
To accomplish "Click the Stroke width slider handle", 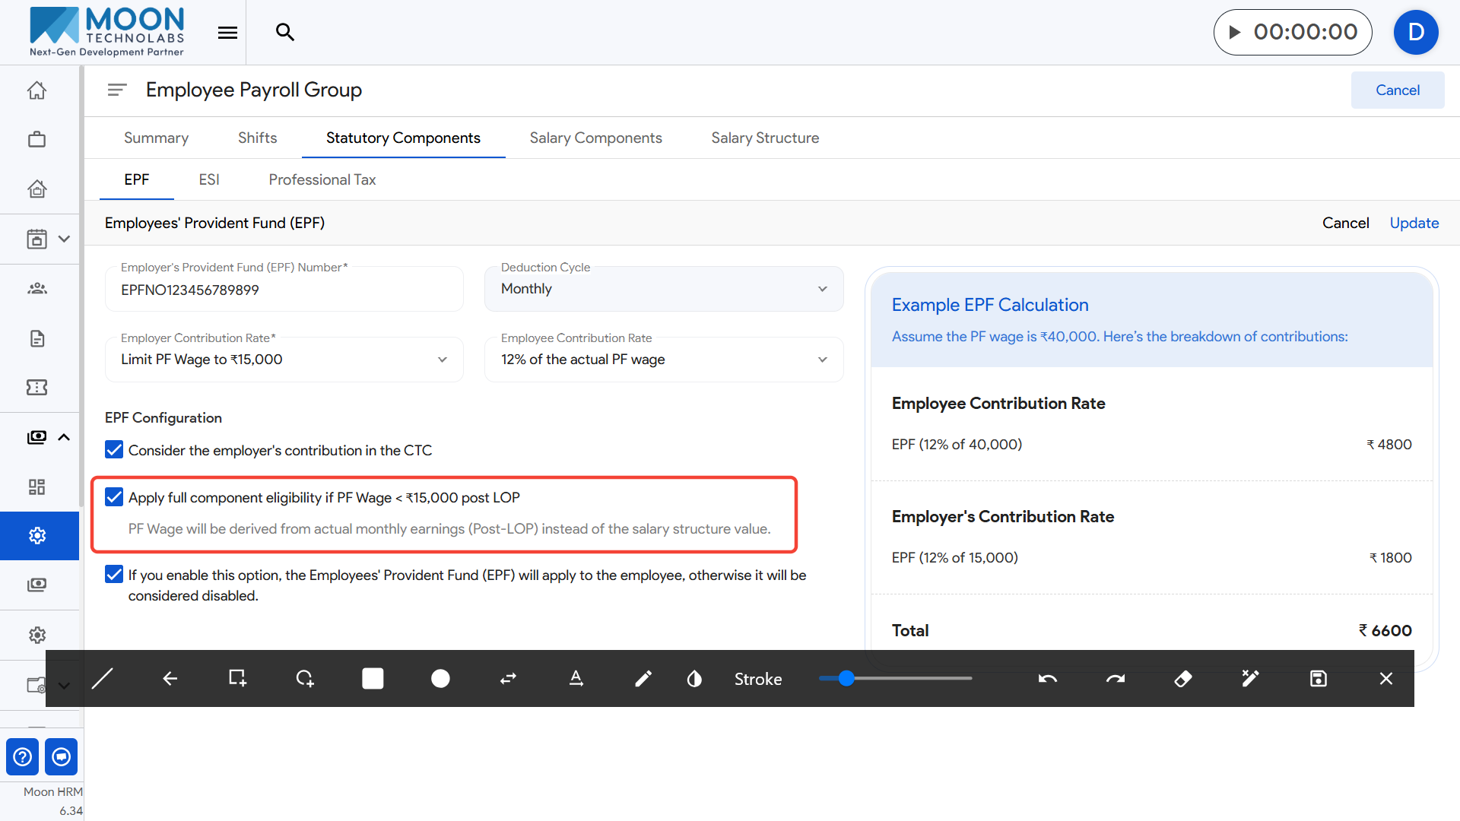I will pyautogui.click(x=846, y=678).
